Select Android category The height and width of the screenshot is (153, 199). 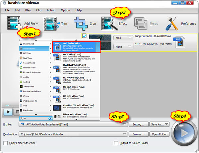(35, 82)
